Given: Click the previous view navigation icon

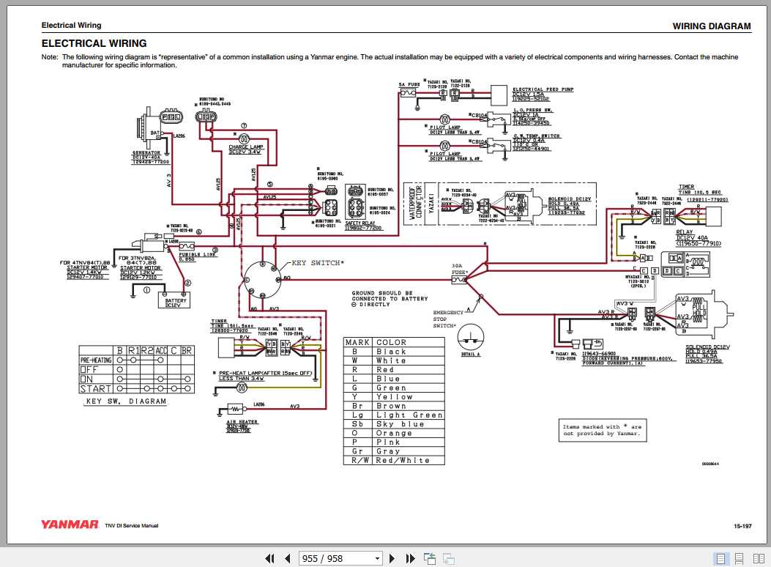Looking at the screenshot, I should (430, 558).
